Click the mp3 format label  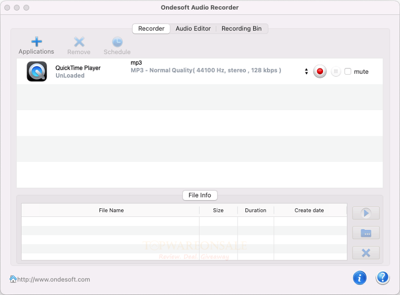click(x=136, y=63)
